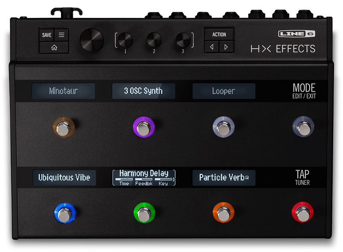Select the Looper display

224,91
